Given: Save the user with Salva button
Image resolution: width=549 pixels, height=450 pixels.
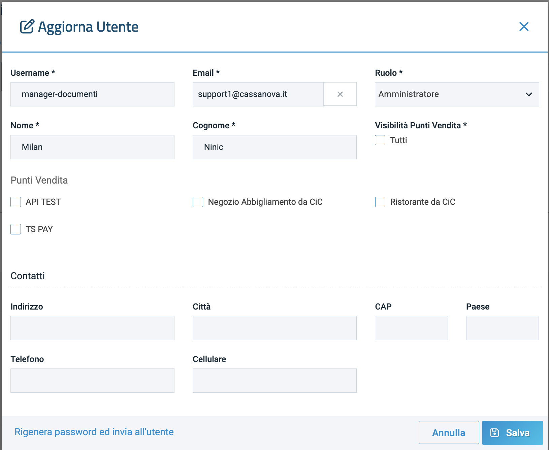Looking at the screenshot, I should [x=512, y=432].
